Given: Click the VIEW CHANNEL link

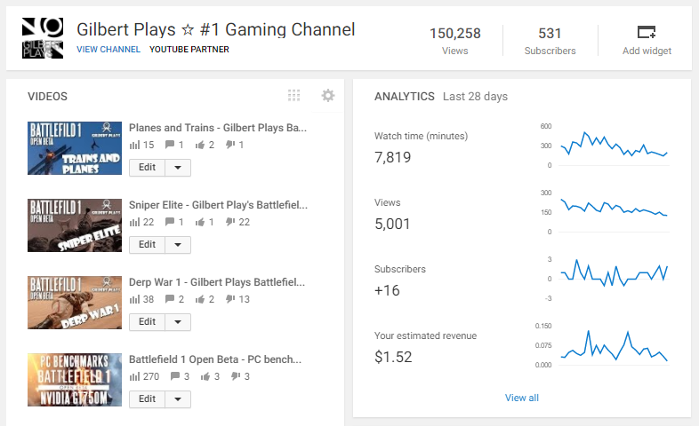Looking at the screenshot, I should pos(108,50).
